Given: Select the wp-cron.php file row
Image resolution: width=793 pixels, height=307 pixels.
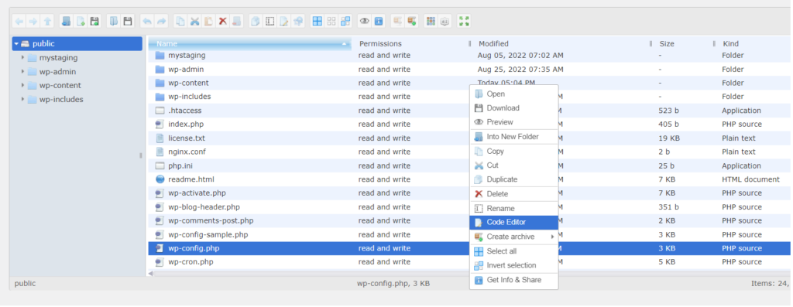Looking at the screenshot, I should pos(470,262).
